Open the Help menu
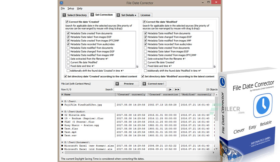This screenshot has width=280, height=162. pyautogui.click(x=80, y=8)
